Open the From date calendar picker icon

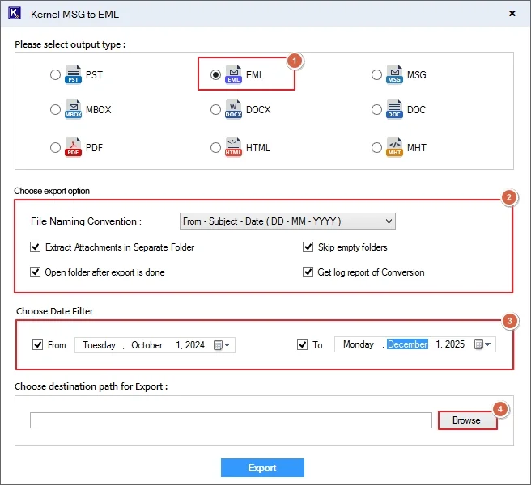218,345
